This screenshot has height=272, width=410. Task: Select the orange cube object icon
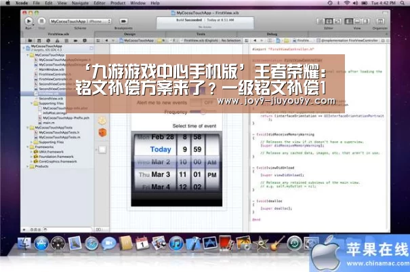(102, 132)
